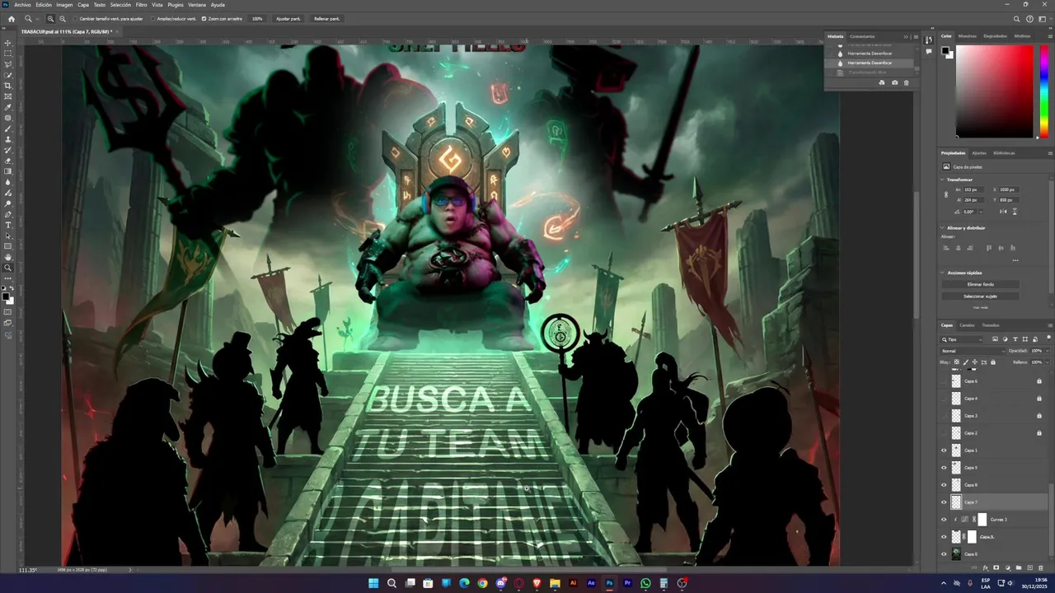The image size is (1055, 593).
Task: Open the Opacidad value dropdown
Action: pyautogui.click(x=1047, y=351)
